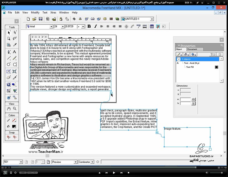228x177 pixels.
Task: Set text alignment to right
Action: click(x=114, y=26)
